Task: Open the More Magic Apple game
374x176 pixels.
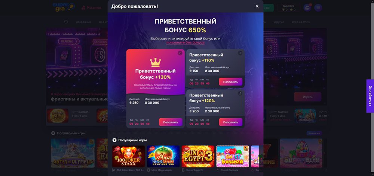Action: point(163,156)
